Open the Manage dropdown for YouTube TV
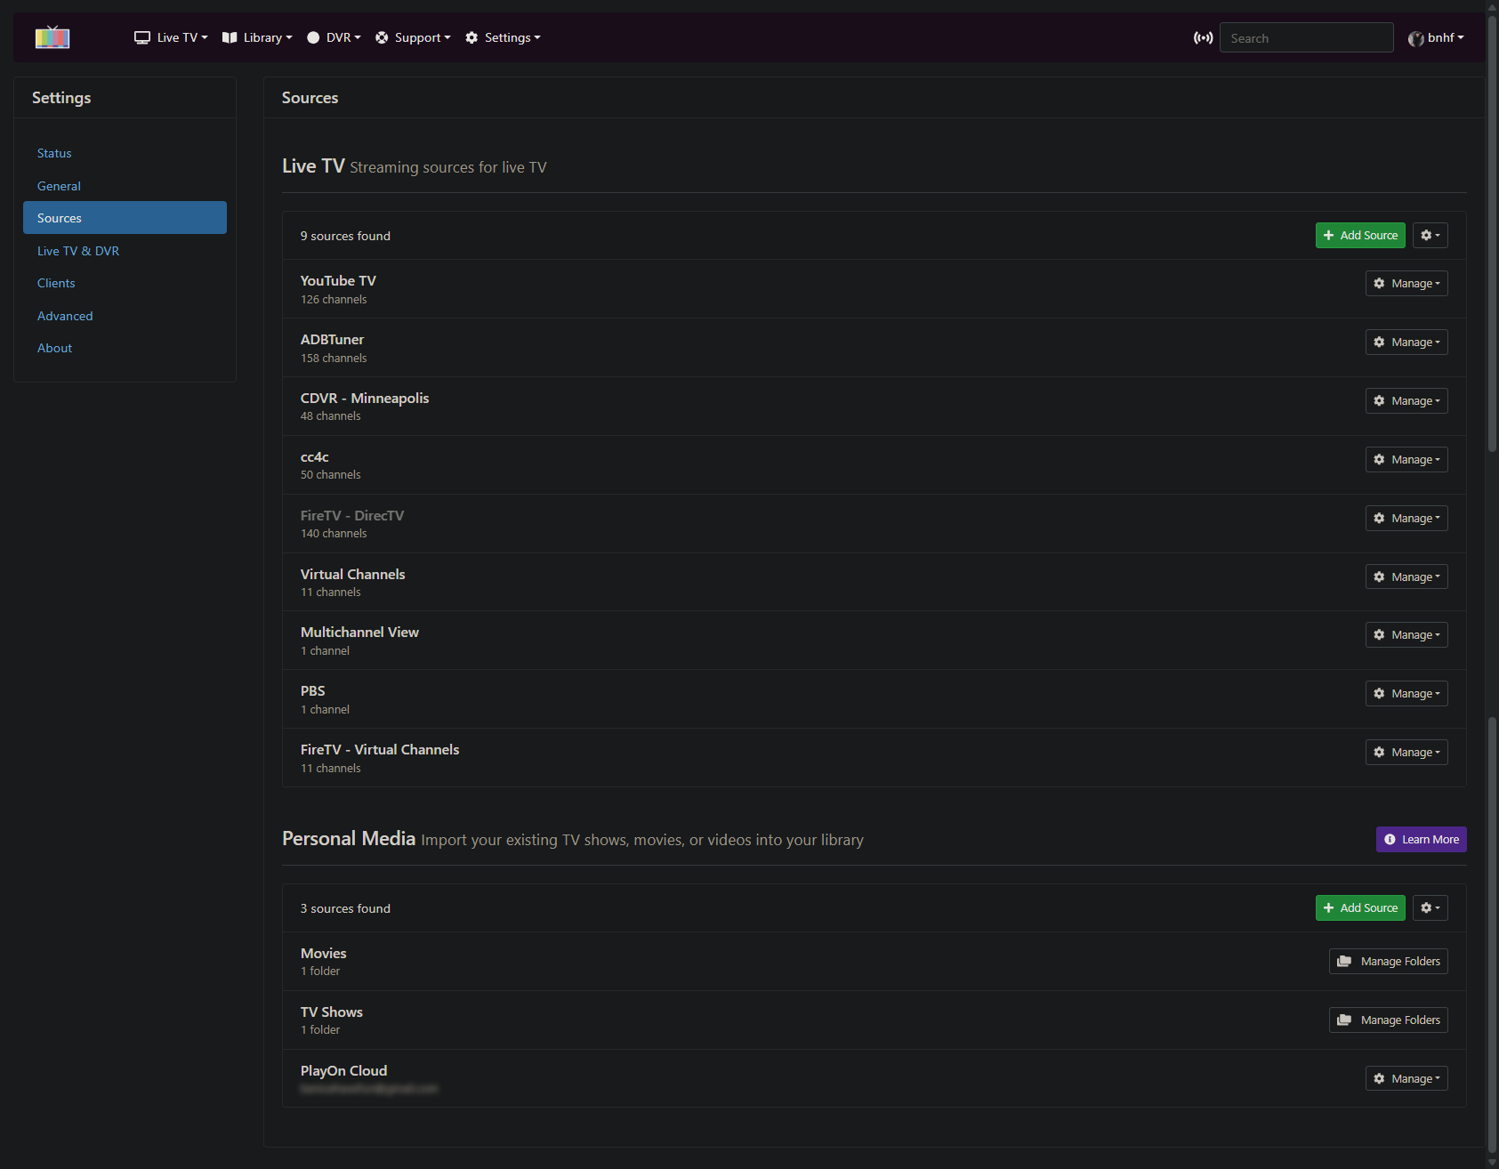The image size is (1499, 1169). (1406, 283)
